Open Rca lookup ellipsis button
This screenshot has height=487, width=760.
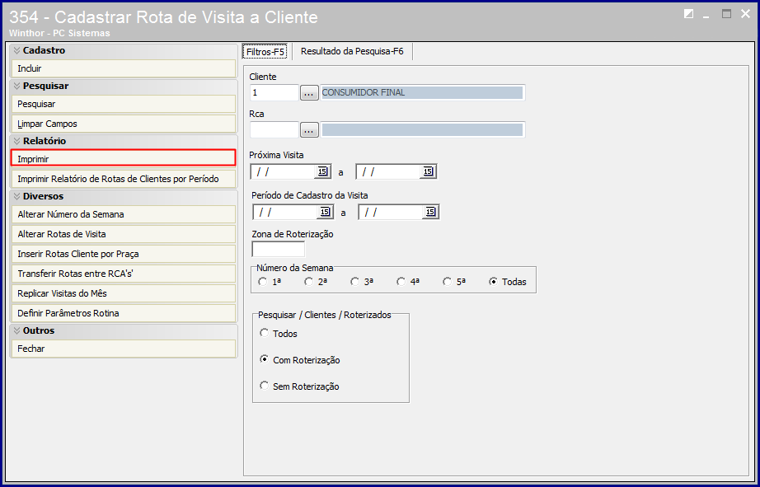(309, 130)
